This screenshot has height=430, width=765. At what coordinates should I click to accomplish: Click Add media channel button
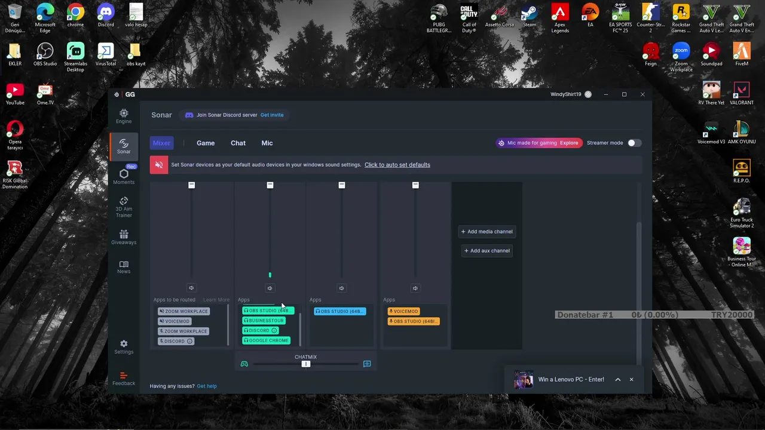(487, 232)
